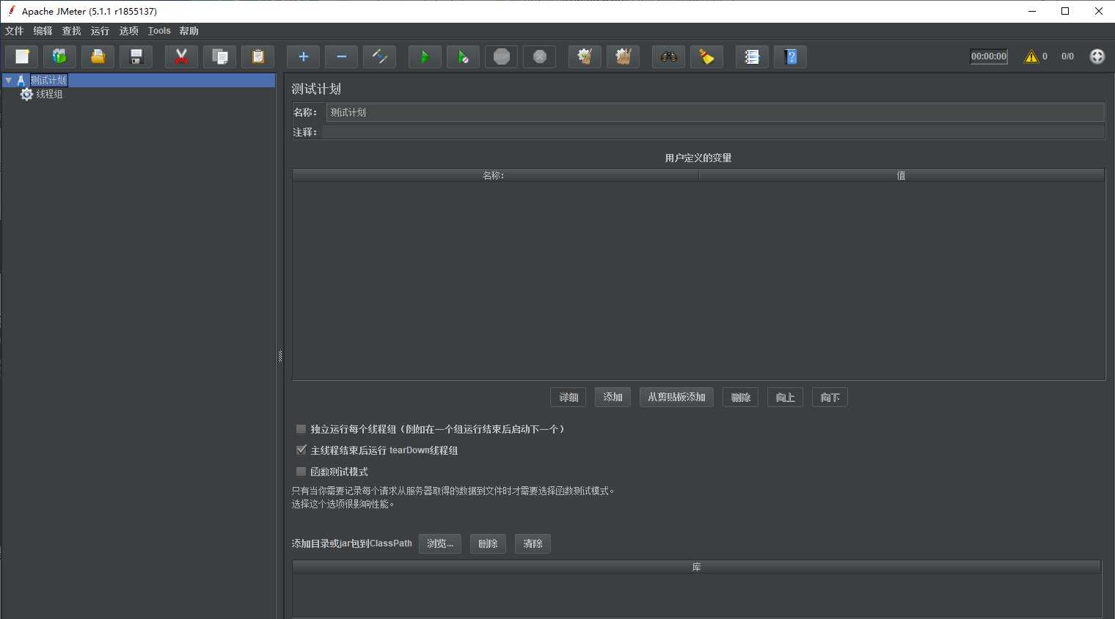Click the Cut scissors icon
Image resolution: width=1115 pixels, height=619 pixels.
(x=181, y=56)
